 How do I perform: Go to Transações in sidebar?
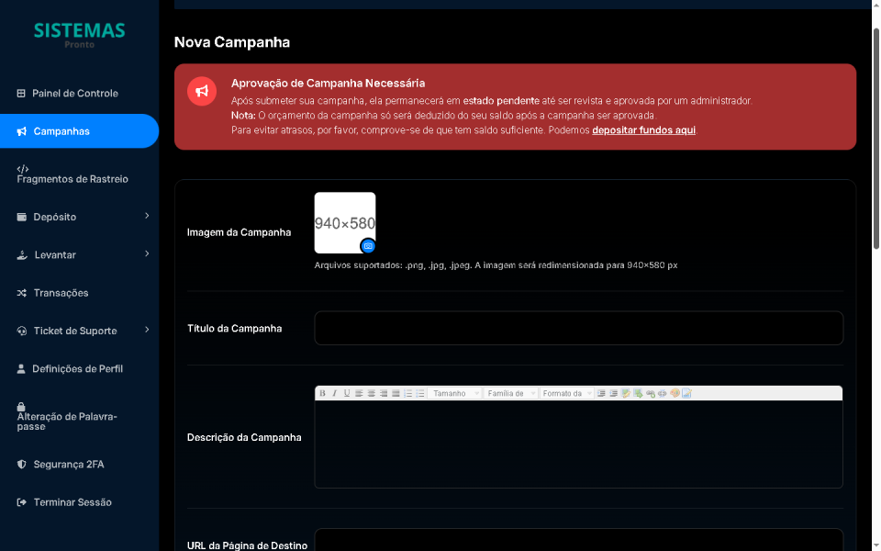click(x=61, y=293)
